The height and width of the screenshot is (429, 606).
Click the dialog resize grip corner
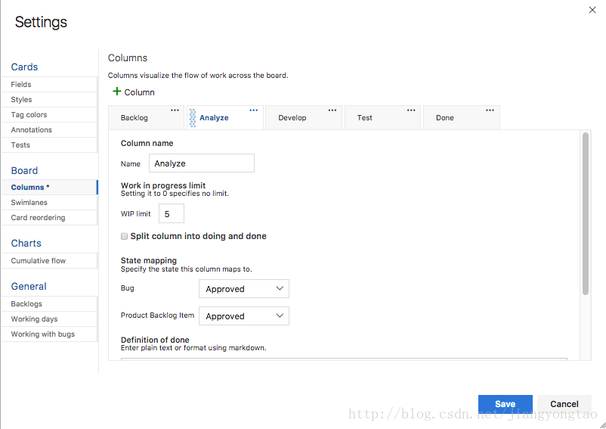click(x=602, y=425)
